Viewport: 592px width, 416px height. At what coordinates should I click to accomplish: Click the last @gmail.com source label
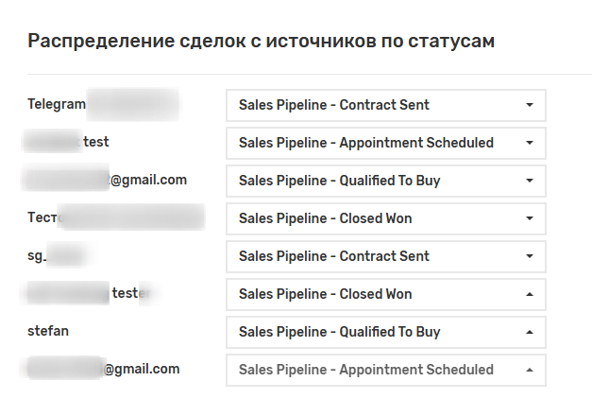pos(141,369)
